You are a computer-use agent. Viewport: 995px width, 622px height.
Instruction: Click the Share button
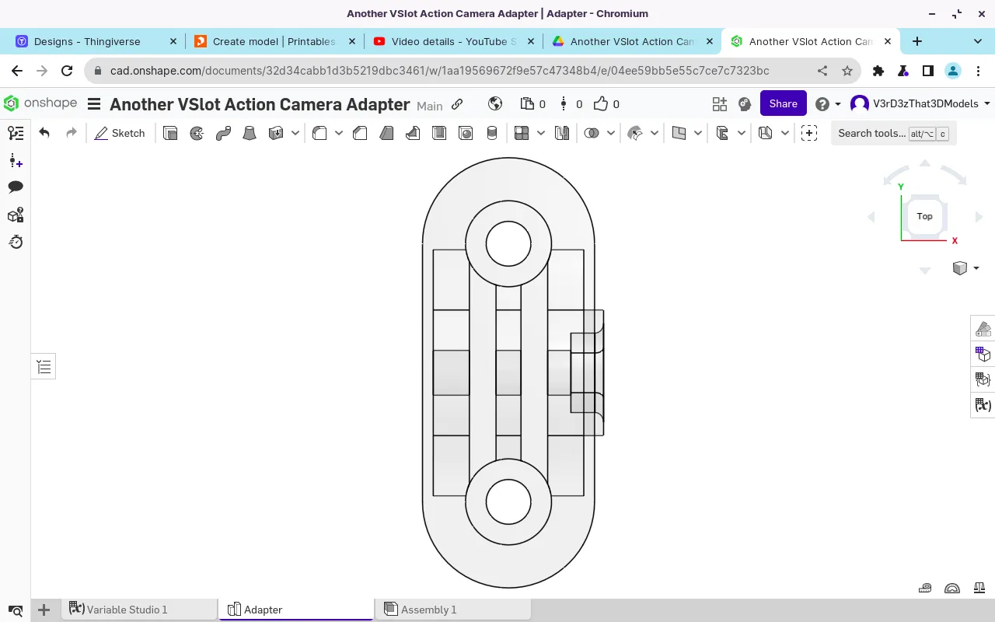783,103
